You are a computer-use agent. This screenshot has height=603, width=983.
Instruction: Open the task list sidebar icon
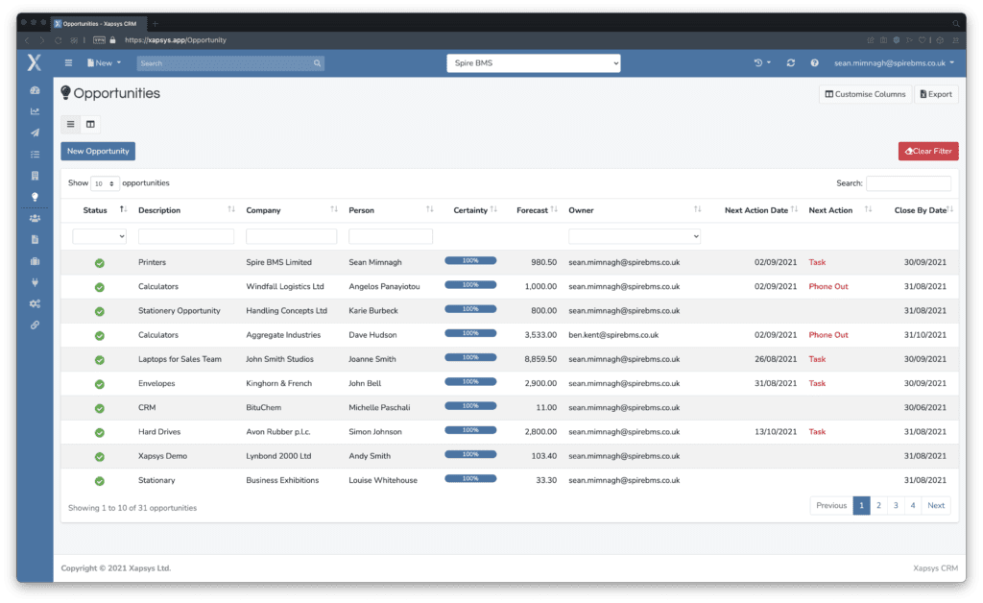(x=36, y=155)
